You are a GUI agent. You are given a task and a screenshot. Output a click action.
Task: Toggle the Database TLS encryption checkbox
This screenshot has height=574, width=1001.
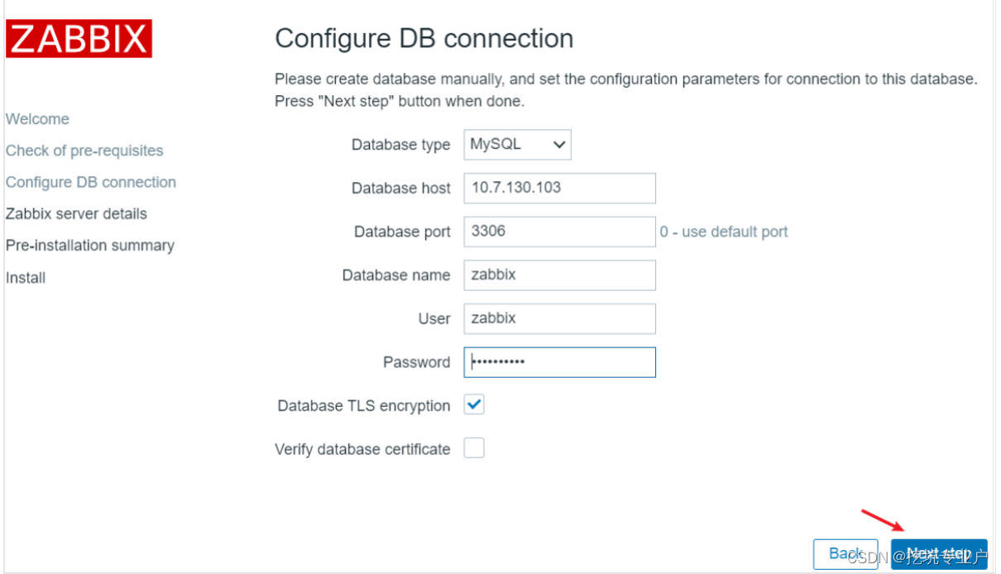[x=474, y=404]
